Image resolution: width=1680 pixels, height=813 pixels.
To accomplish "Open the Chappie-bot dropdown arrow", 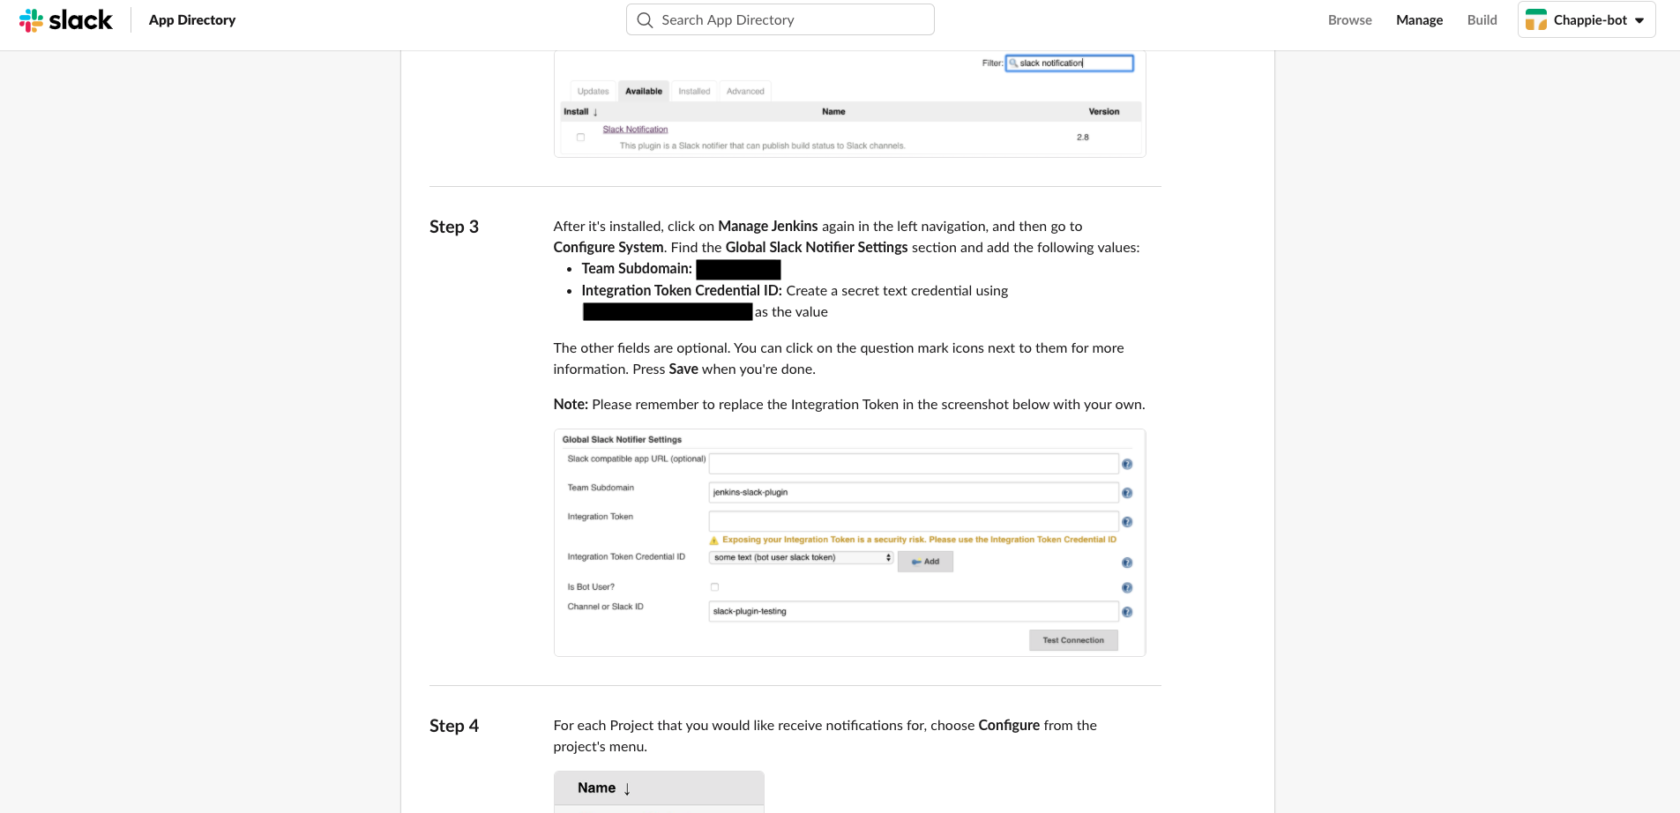I will pos(1639,20).
